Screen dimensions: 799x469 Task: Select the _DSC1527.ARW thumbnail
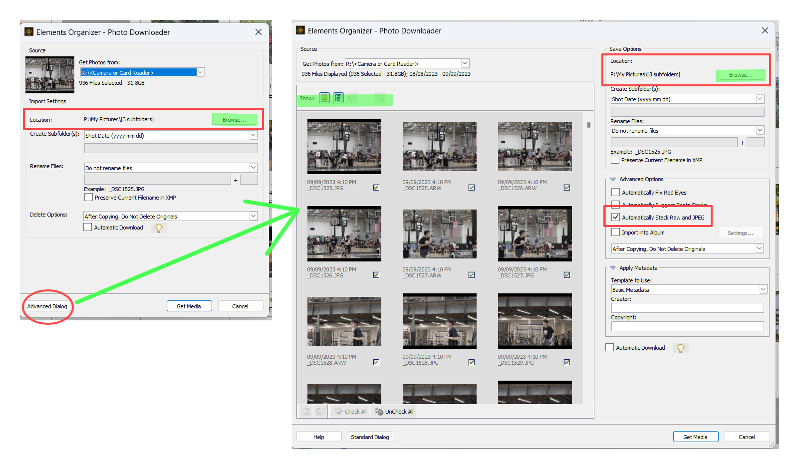pos(439,234)
